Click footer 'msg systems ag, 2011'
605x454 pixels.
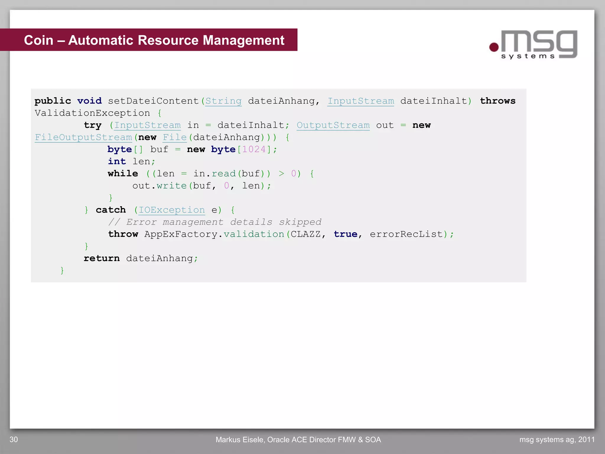tap(557, 440)
